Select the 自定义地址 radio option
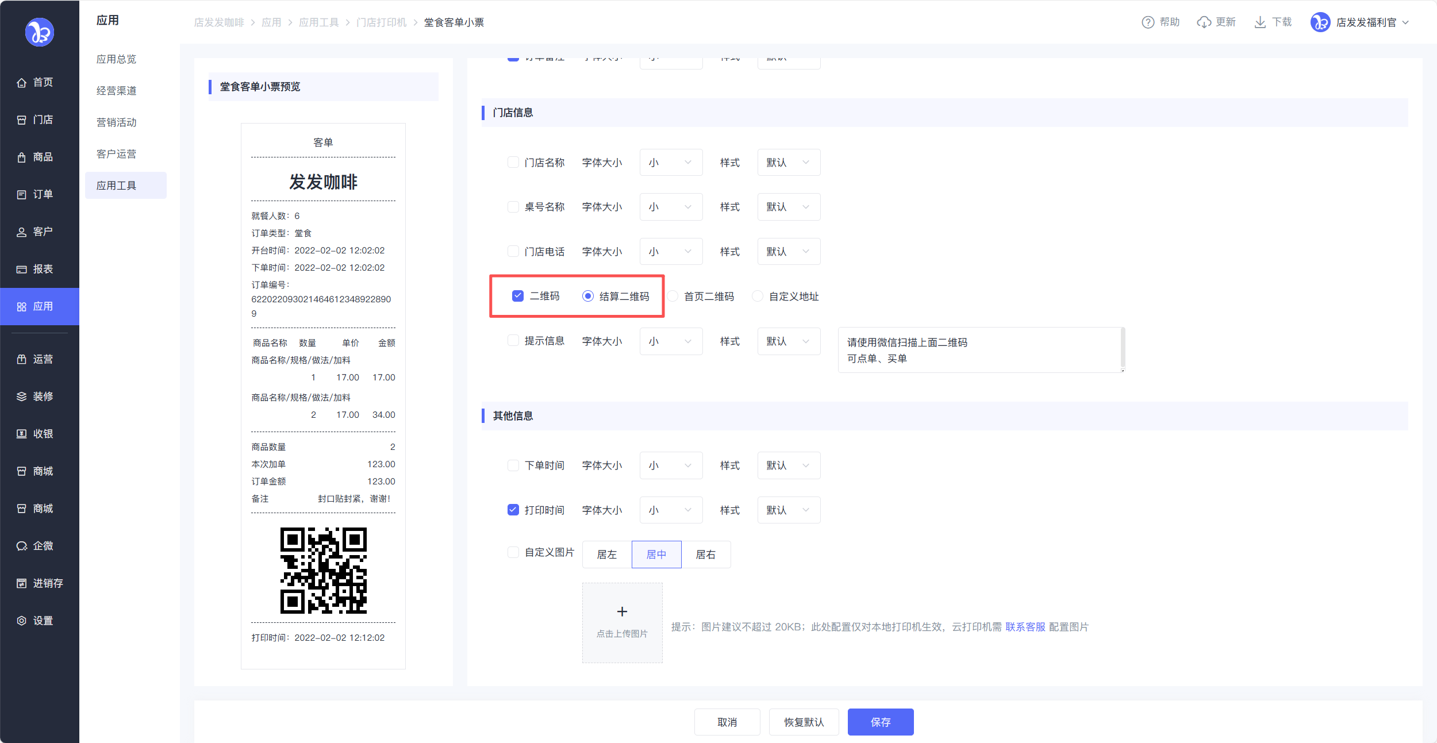The image size is (1437, 743). [x=758, y=296]
